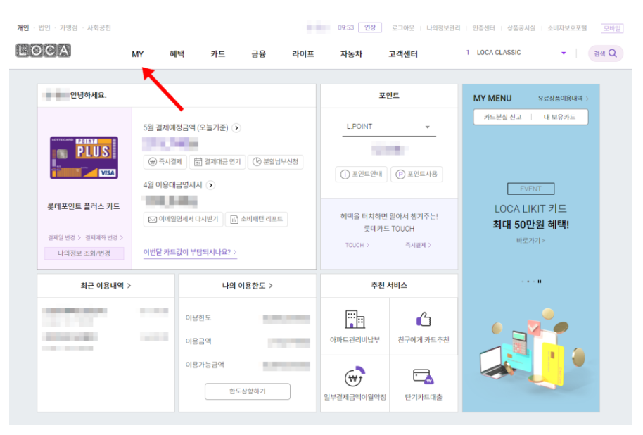The image size is (643, 435).
Task: Expand 4월 이용대금명세서 arrow
Action: point(210,185)
